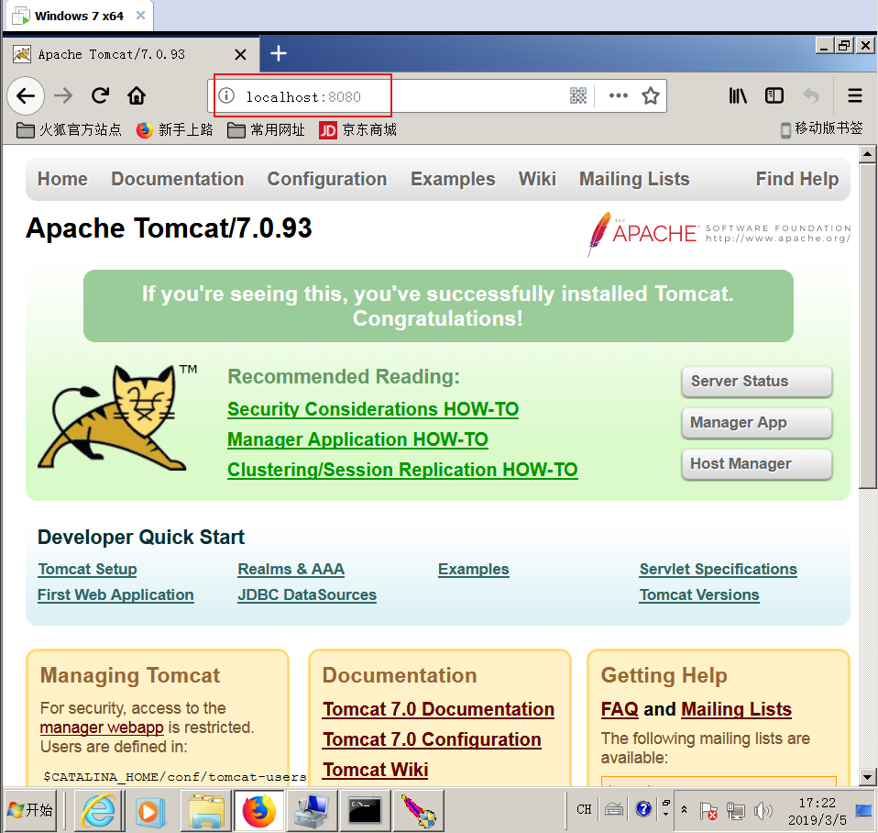Toggle the sidebar view icon
This screenshot has width=878, height=833.
774,95
